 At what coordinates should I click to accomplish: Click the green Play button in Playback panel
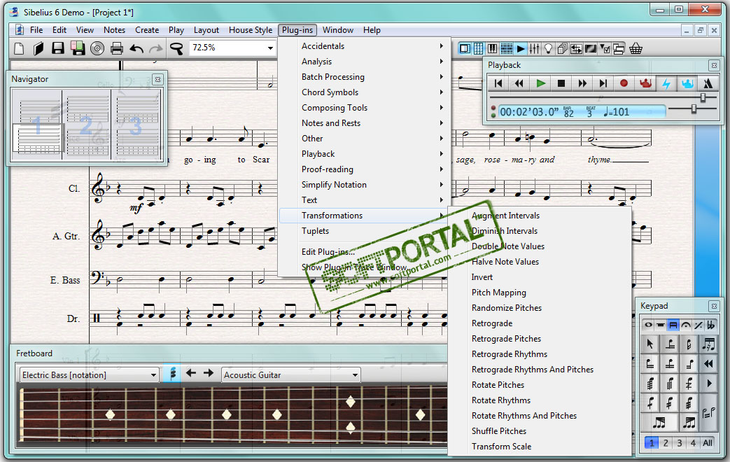pyautogui.click(x=540, y=83)
